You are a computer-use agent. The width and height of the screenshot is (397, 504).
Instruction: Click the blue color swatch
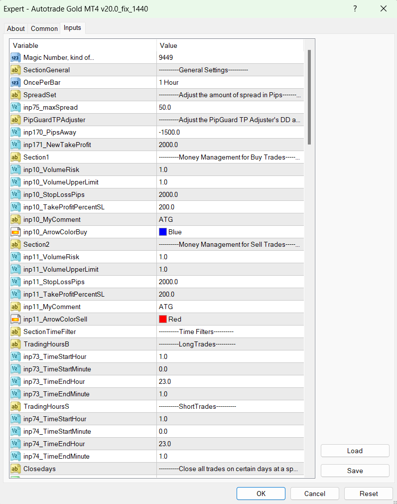[x=162, y=232]
